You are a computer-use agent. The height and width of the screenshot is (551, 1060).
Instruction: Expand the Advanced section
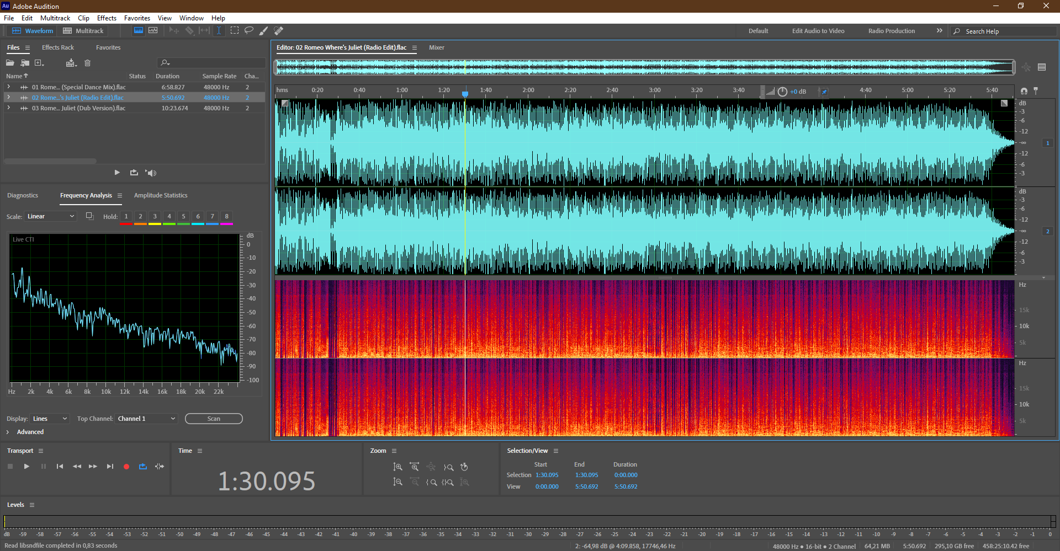tap(8, 432)
